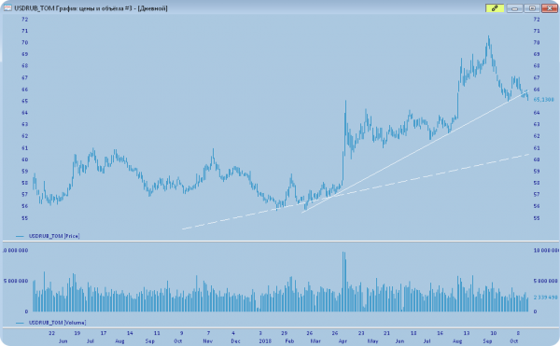This screenshot has width=560, height=346.
Task: Click the window title text USDRUB_TOM График
Action: [x=45, y=8]
